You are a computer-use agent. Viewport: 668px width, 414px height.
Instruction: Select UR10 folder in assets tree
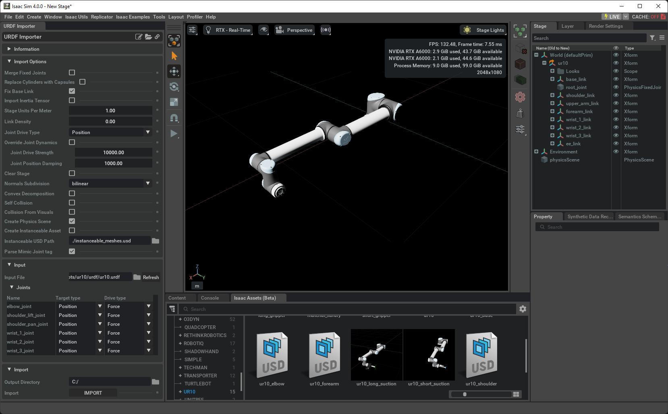pyautogui.click(x=189, y=392)
